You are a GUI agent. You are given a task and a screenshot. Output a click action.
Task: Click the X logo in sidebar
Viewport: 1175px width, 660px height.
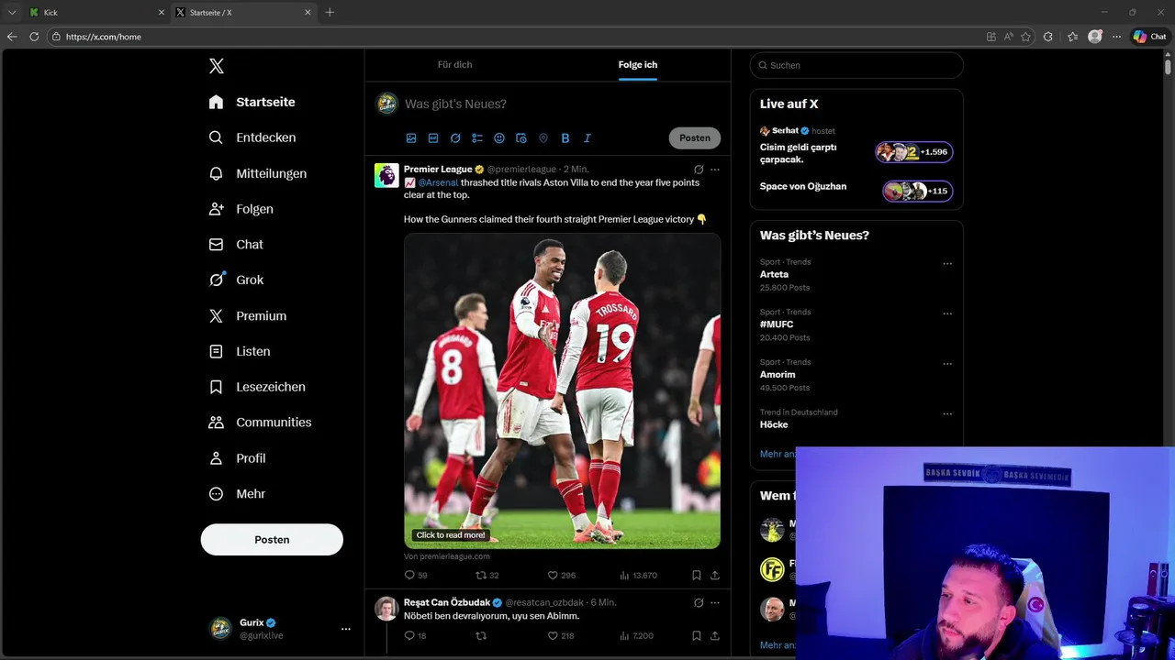[x=217, y=66]
